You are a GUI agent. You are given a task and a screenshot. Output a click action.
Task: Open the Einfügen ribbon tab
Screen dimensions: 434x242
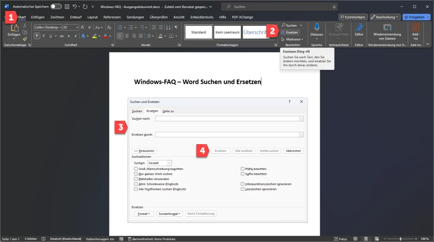click(38, 17)
